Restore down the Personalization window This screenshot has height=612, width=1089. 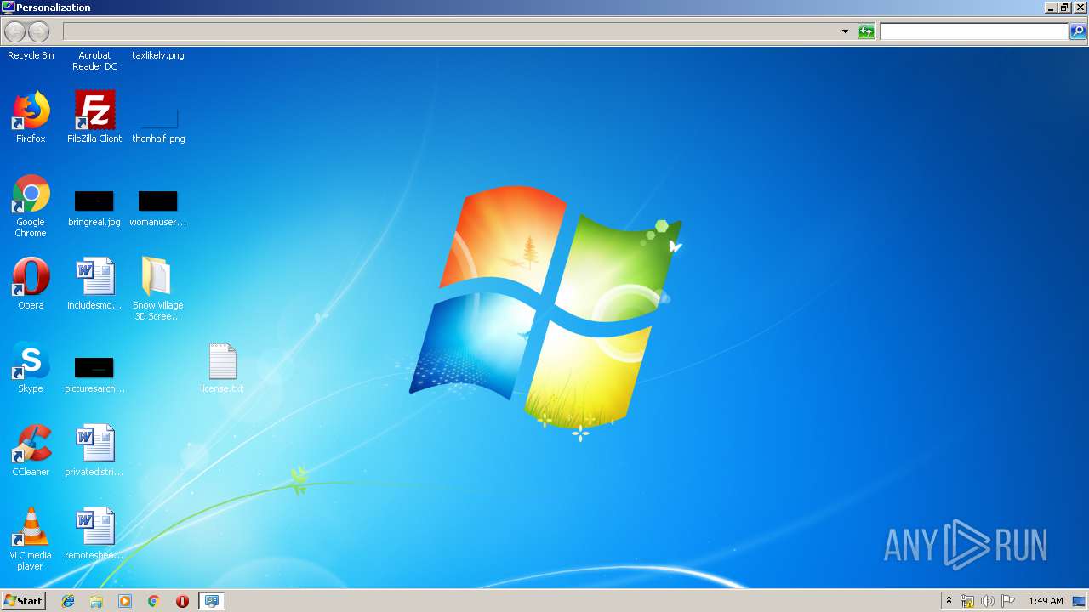click(1064, 7)
